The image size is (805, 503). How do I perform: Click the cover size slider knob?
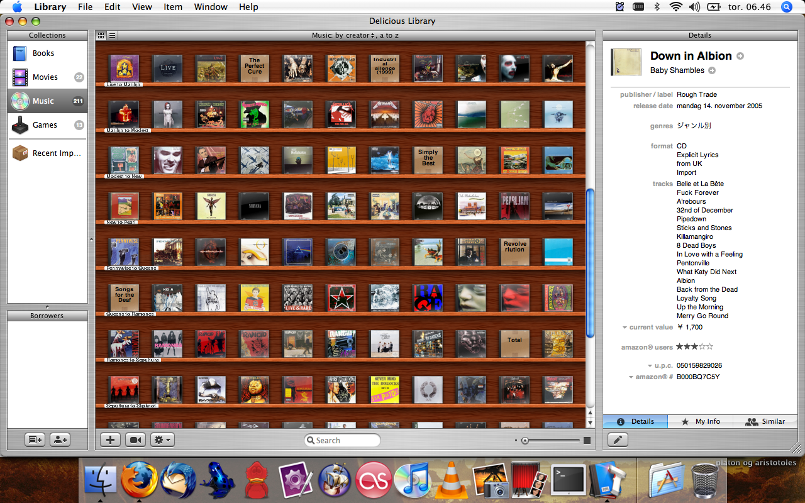(525, 441)
